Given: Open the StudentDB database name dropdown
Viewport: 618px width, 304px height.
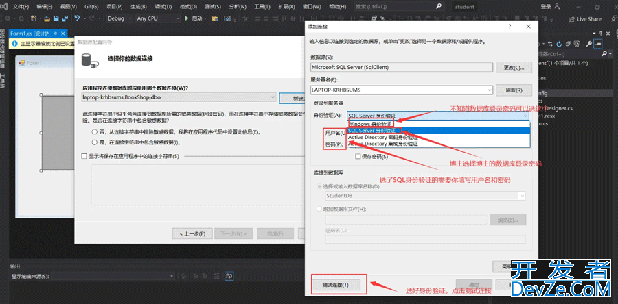Looking at the screenshot, I should pyautogui.click(x=523, y=195).
